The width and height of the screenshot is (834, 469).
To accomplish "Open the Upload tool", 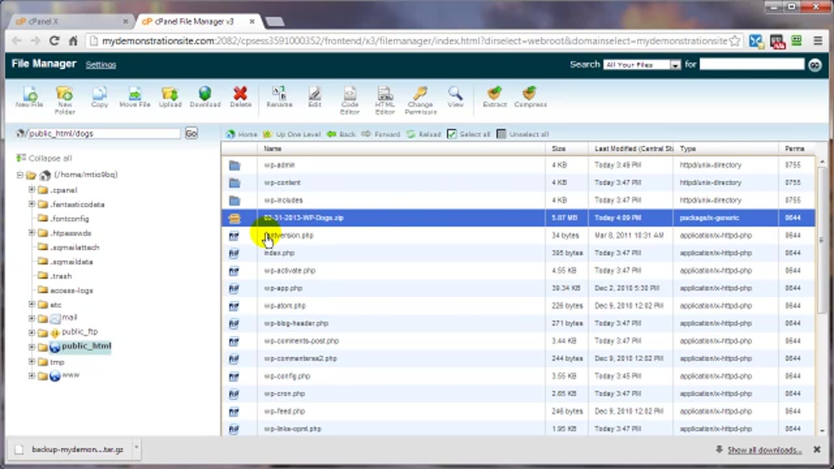I will pos(170,96).
